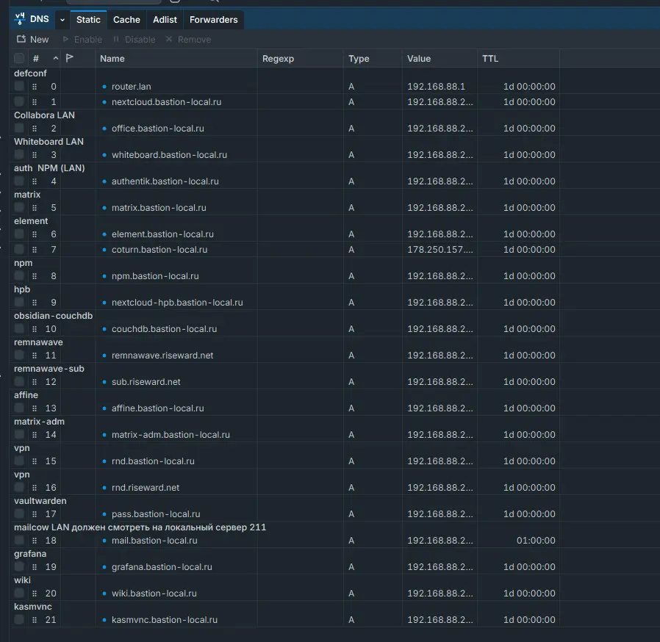The width and height of the screenshot is (660, 642).
Task: Switch to the Cache tab
Action: [x=126, y=20]
